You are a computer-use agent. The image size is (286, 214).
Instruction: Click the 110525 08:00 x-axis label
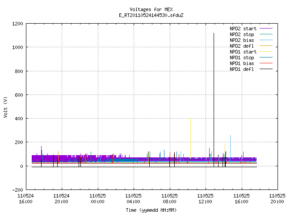(x=169, y=199)
